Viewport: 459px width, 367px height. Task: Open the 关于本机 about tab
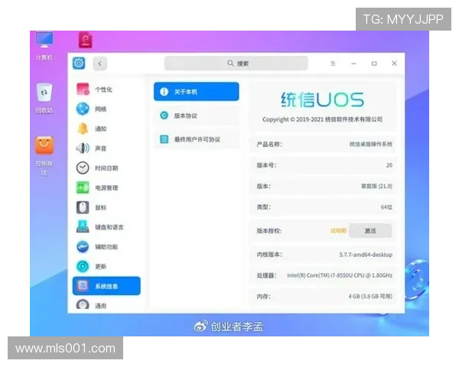[196, 92]
